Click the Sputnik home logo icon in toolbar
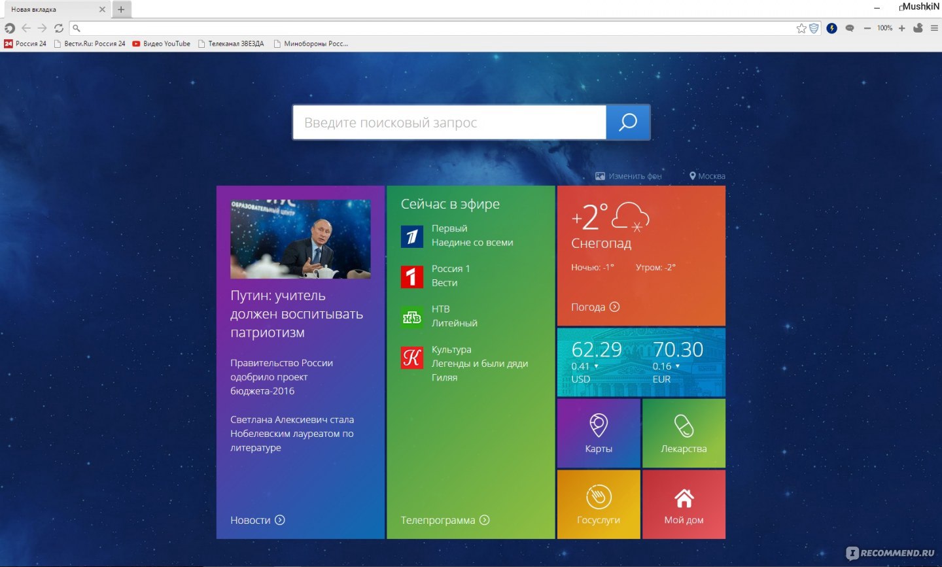Image resolution: width=942 pixels, height=567 pixels. tap(9, 28)
